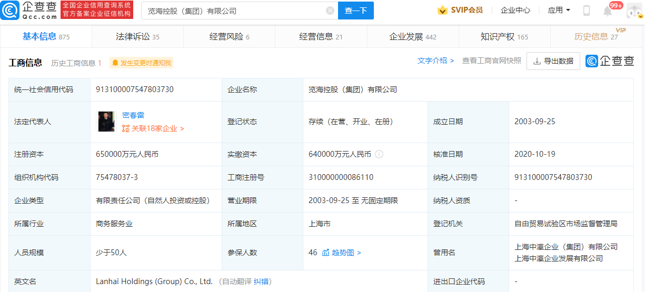The image size is (645, 292).
Task: Select former name 上海中瀛企业发展有限公司
Action: [559, 258]
